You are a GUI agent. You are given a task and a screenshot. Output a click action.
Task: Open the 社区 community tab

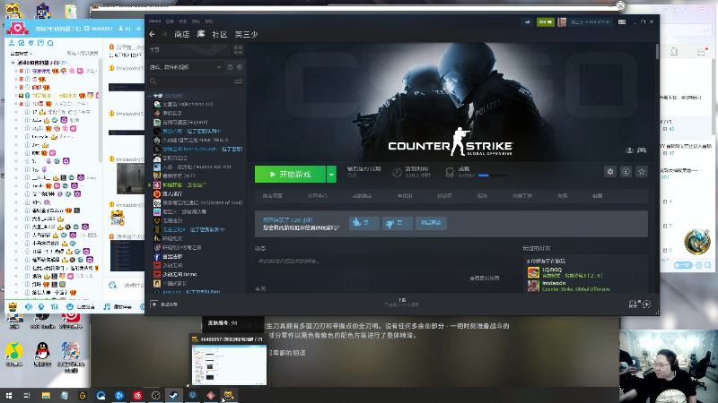tap(220, 34)
